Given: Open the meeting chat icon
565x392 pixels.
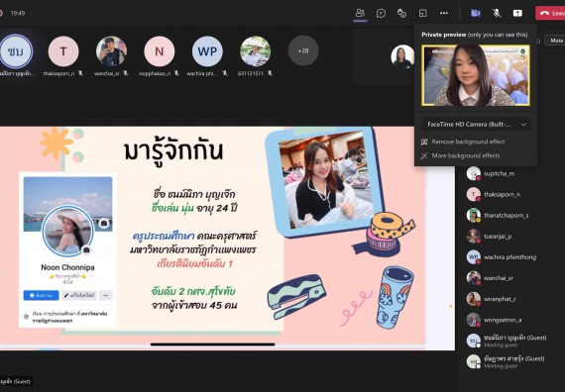Looking at the screenshot, I should point(381,13).
